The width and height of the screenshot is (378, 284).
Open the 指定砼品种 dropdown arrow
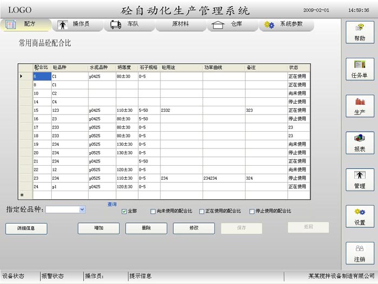click(x=82, y=209)
